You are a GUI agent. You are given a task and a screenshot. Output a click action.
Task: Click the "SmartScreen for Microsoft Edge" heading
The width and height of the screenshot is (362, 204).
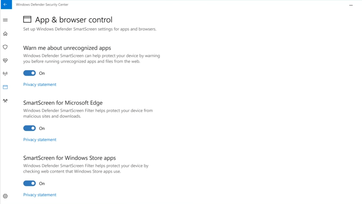click(63, 103)
